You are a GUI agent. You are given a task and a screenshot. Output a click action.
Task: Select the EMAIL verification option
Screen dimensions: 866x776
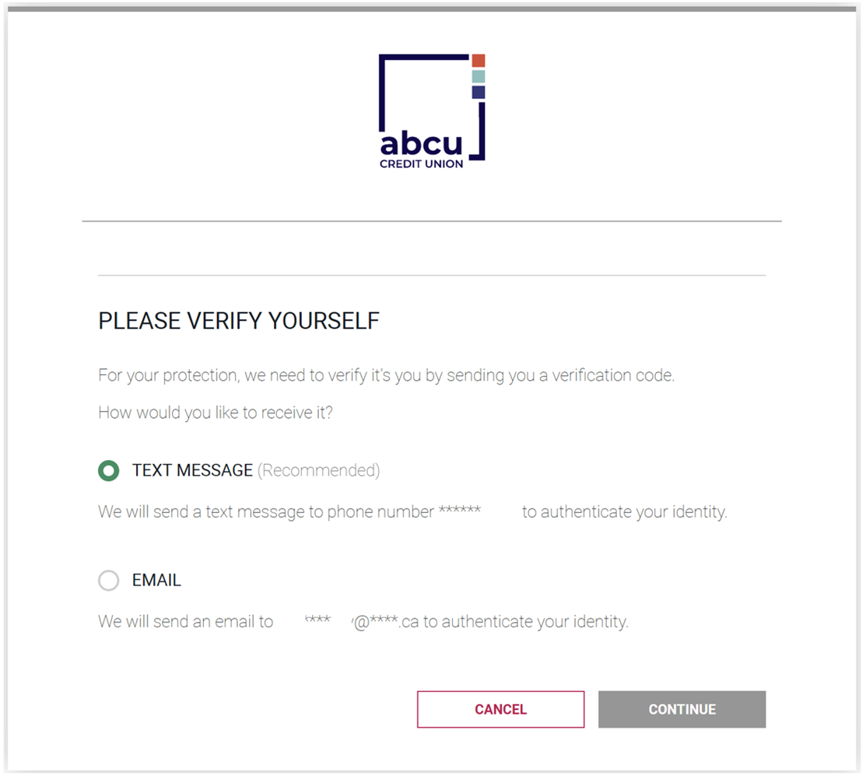click(109, 581)
